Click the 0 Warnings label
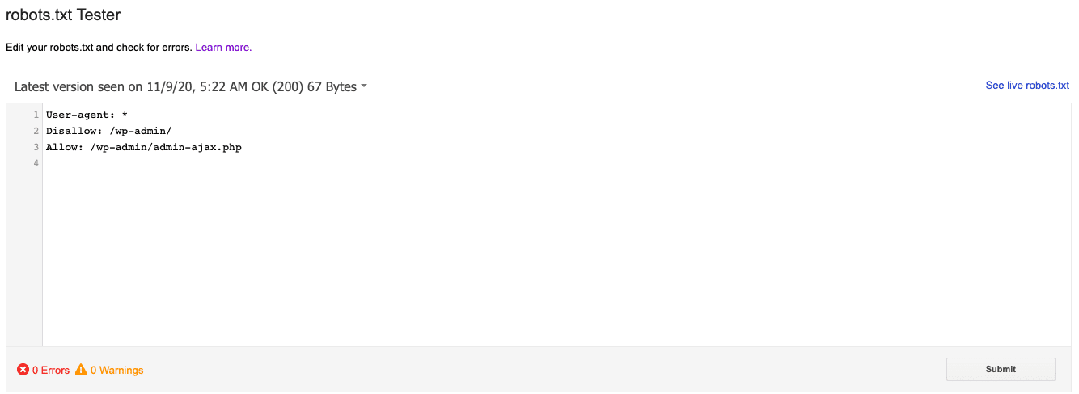The height and width of the screenshot is (394, 1079). [116, 371]
